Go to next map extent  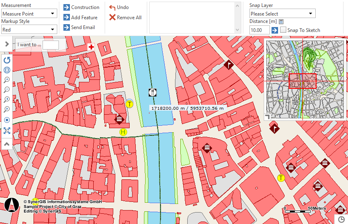[x=7, y=110]
